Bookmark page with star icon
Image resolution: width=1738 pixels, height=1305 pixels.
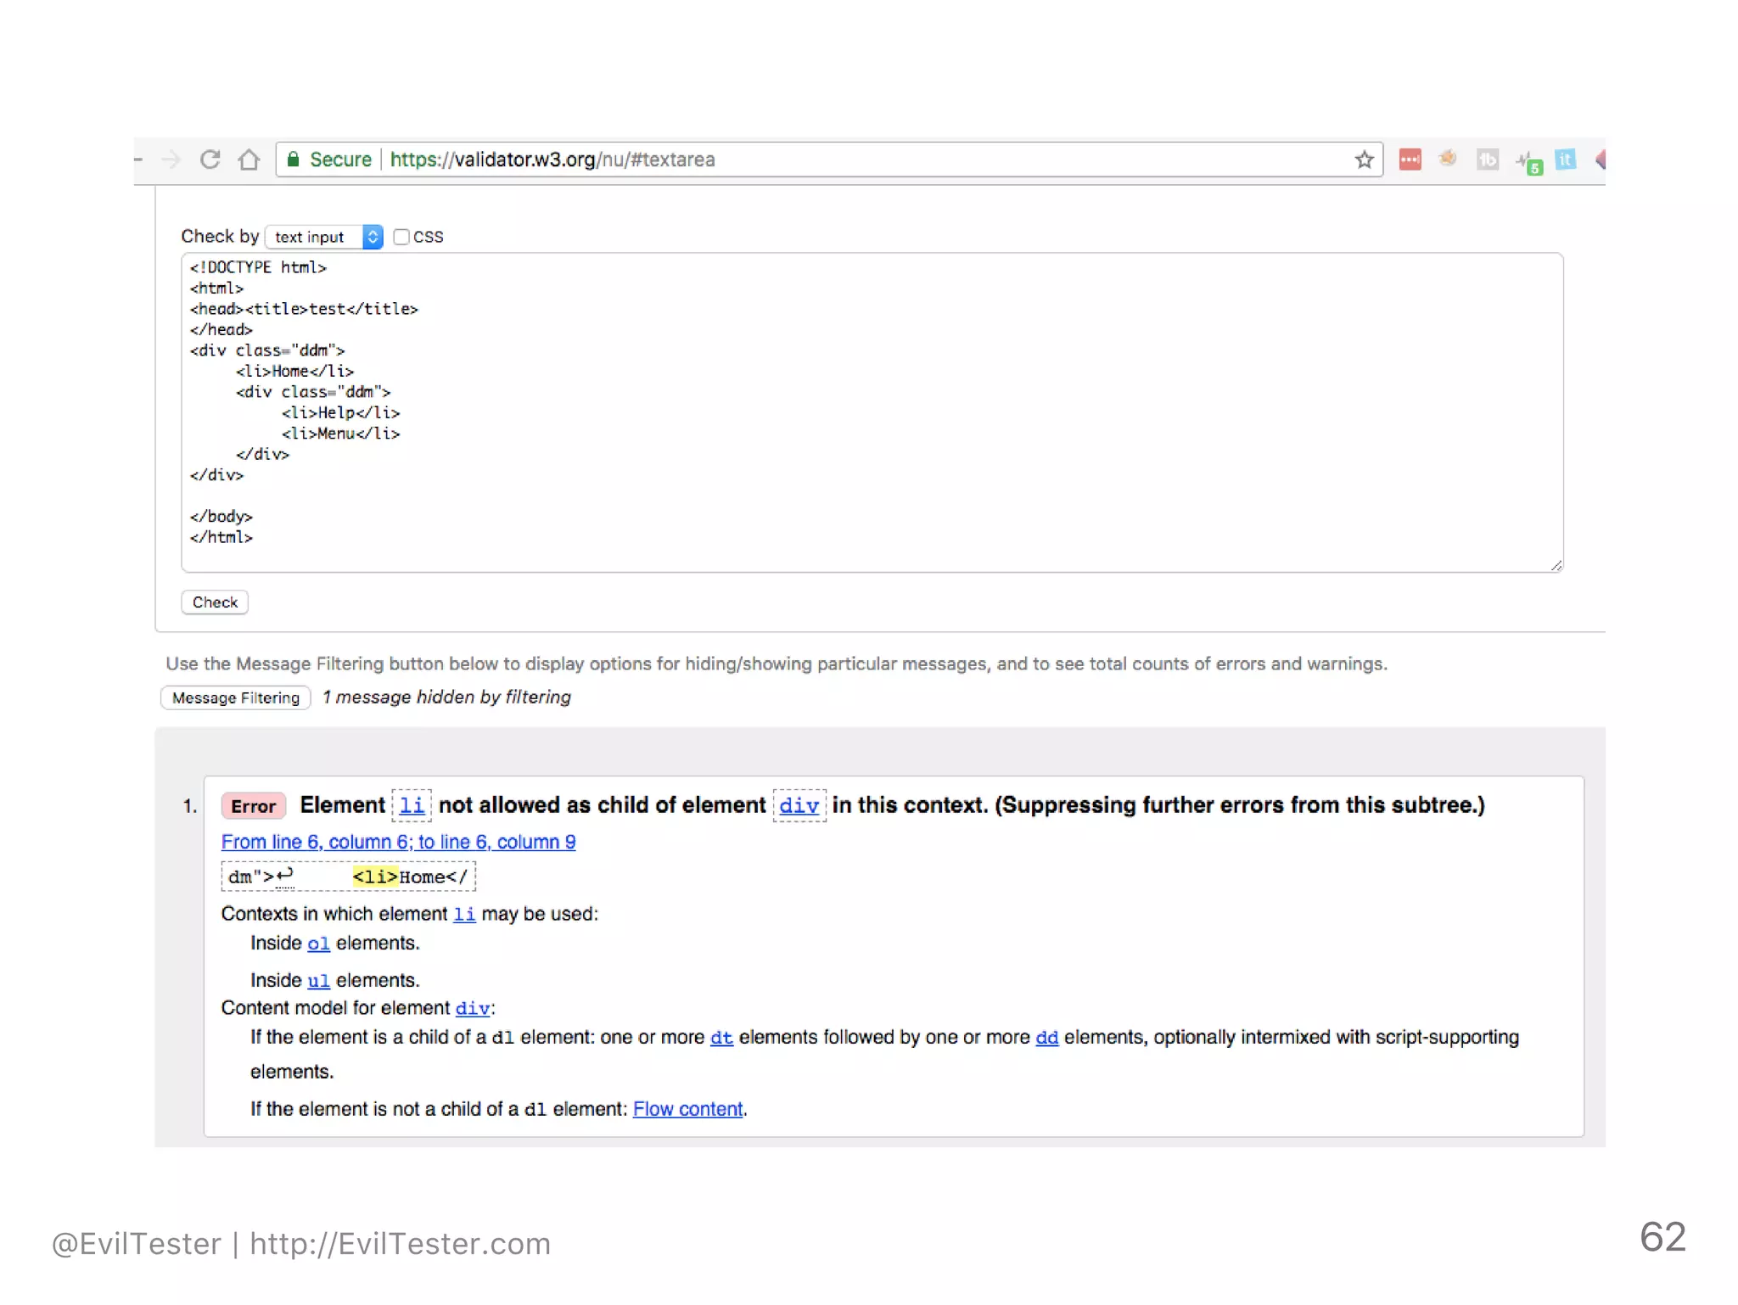tap(1364, 160)
